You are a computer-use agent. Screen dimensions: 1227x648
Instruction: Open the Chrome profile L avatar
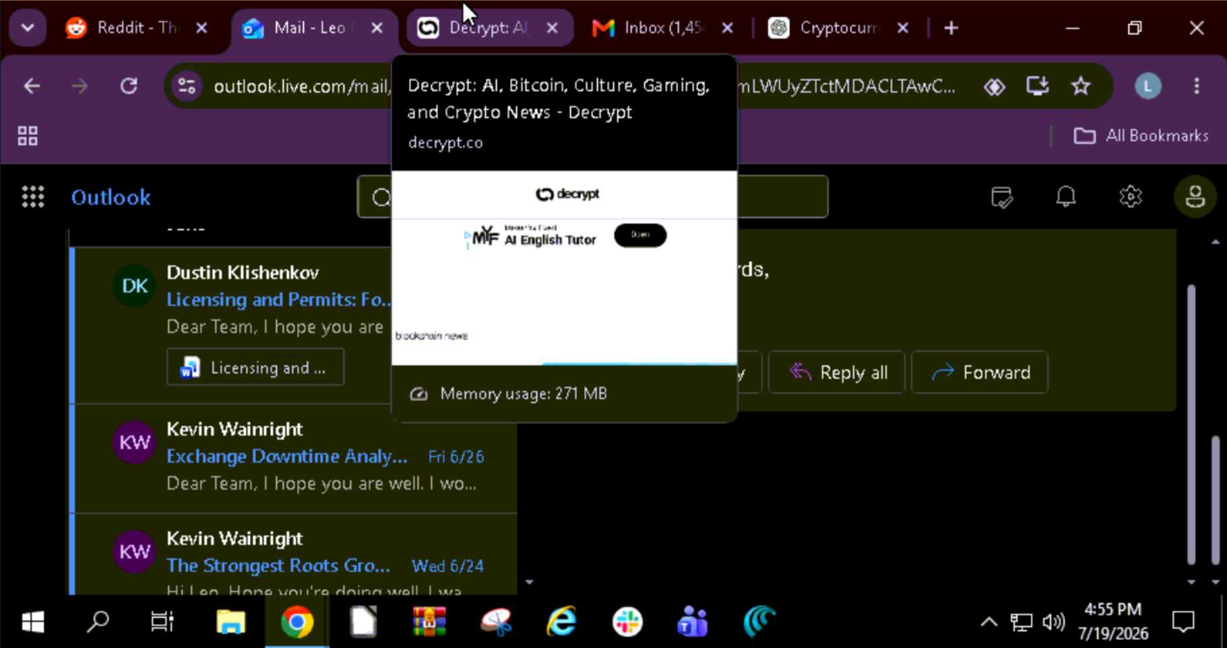pos(1148,86)
